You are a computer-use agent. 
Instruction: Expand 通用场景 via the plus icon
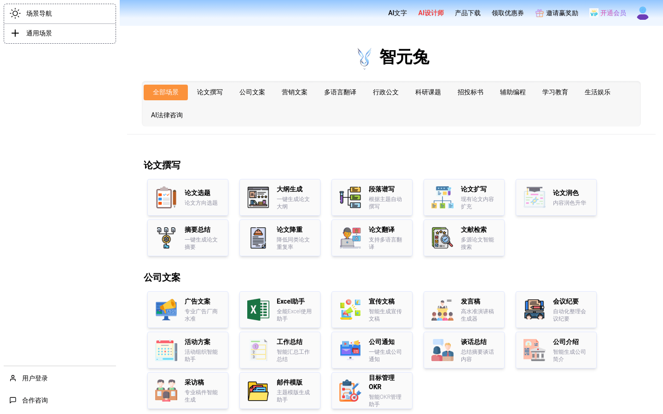pos(15,33)
